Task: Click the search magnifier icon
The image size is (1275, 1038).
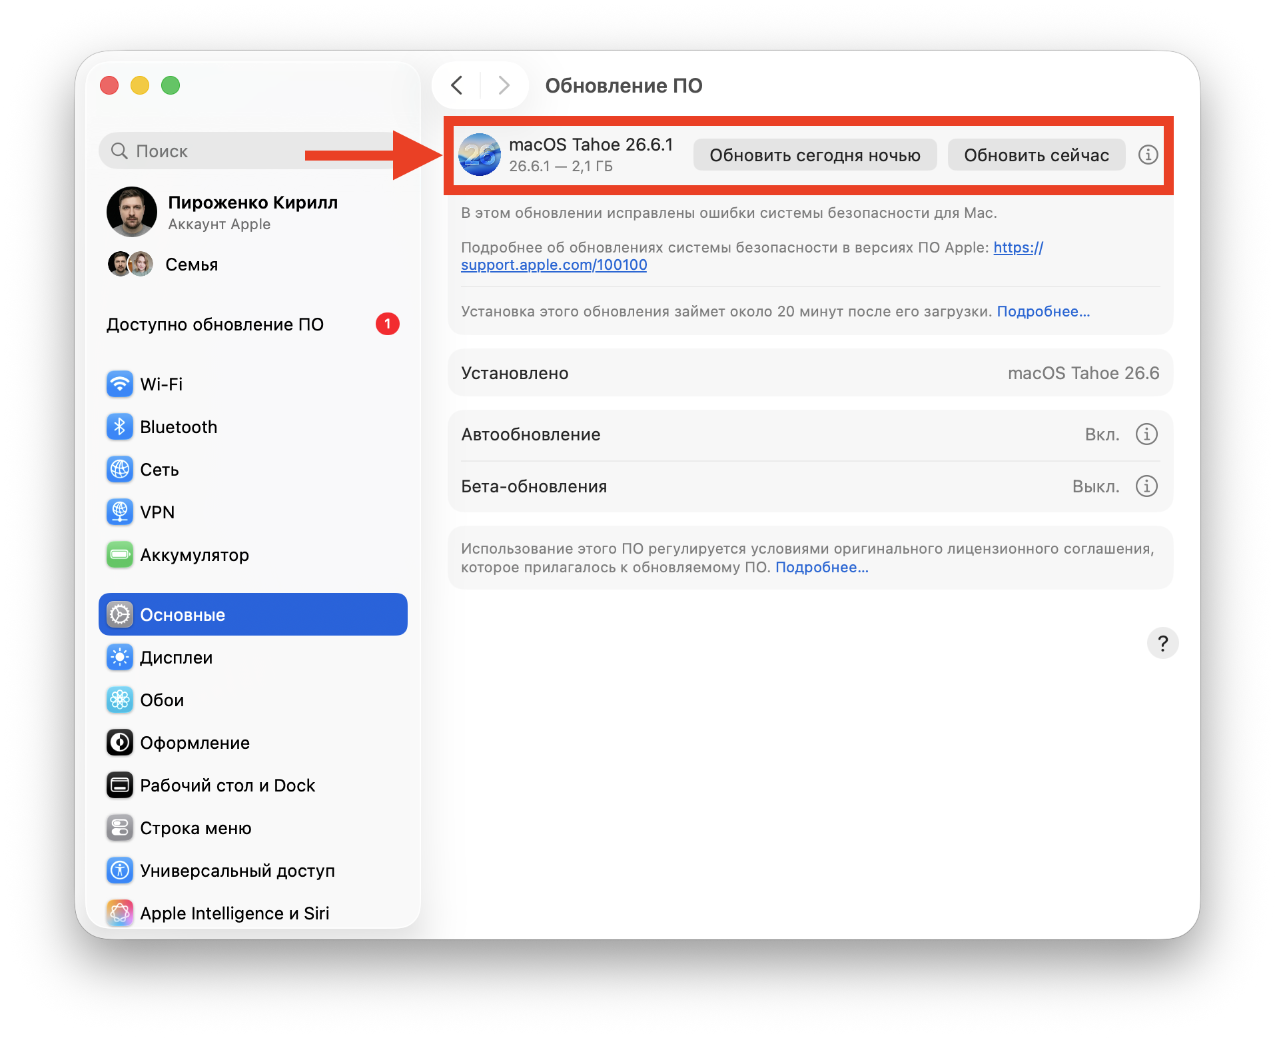Action: 119,151
